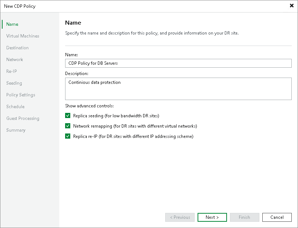Click the Finish button
This screenshot has height=228, width=298.
tap(244, 217)
